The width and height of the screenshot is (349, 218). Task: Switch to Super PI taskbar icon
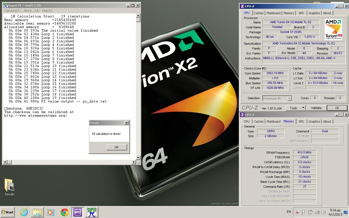(92, 212)
